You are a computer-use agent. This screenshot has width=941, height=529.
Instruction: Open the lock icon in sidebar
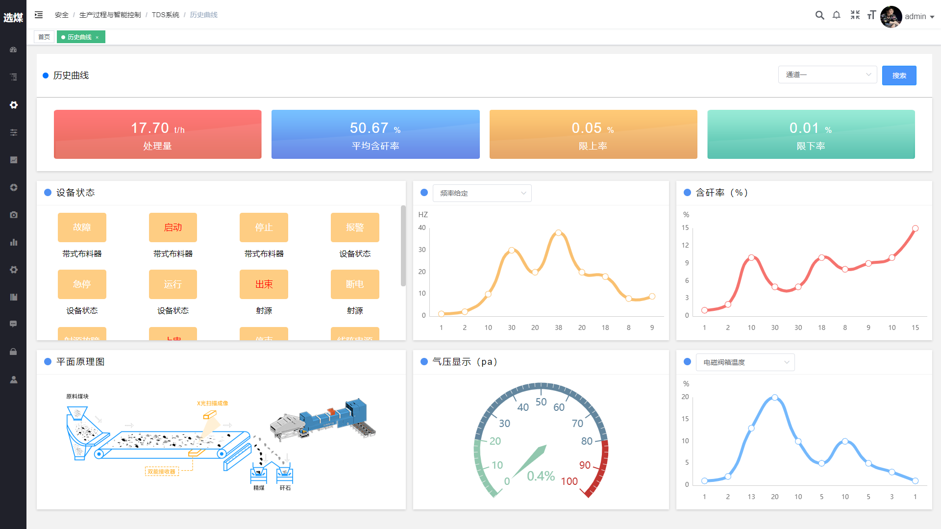click(x=14, y=352)
